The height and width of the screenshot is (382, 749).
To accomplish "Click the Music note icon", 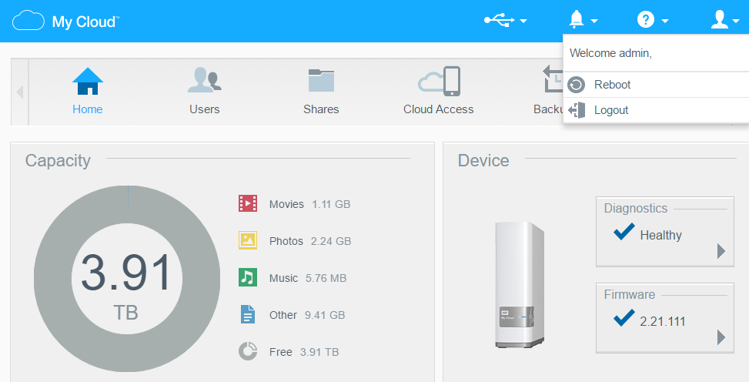I will point(248,277).
